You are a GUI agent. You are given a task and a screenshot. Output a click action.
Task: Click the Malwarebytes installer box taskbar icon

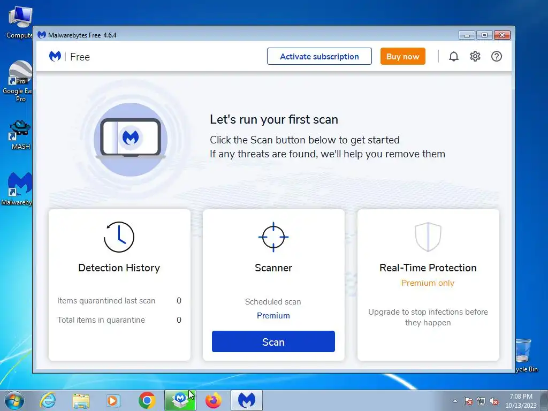point(180,400)
